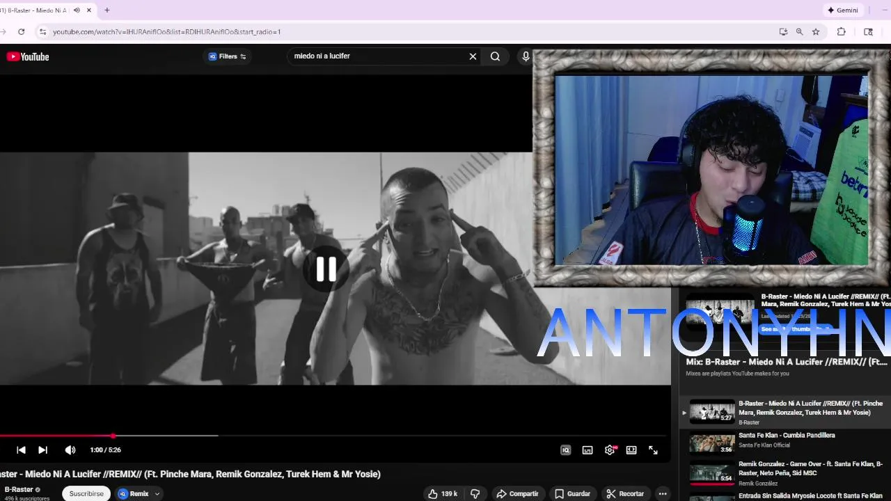Toggle subtitles on the player

coord(588,450)
